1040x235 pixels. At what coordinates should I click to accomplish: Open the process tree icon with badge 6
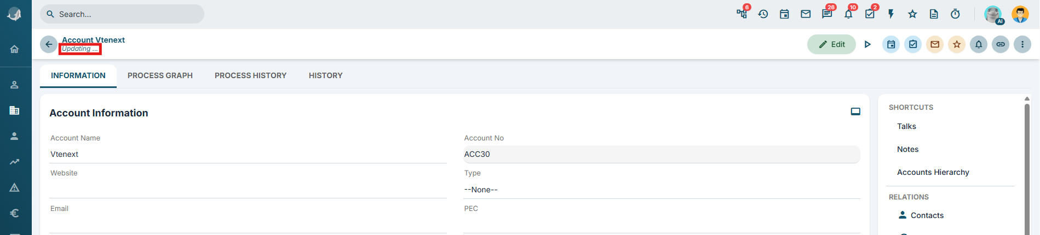pos(742,14)
